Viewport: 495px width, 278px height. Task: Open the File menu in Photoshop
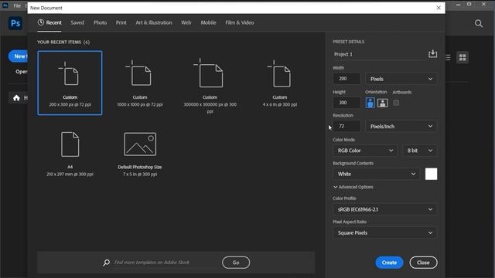coord(17,5)
